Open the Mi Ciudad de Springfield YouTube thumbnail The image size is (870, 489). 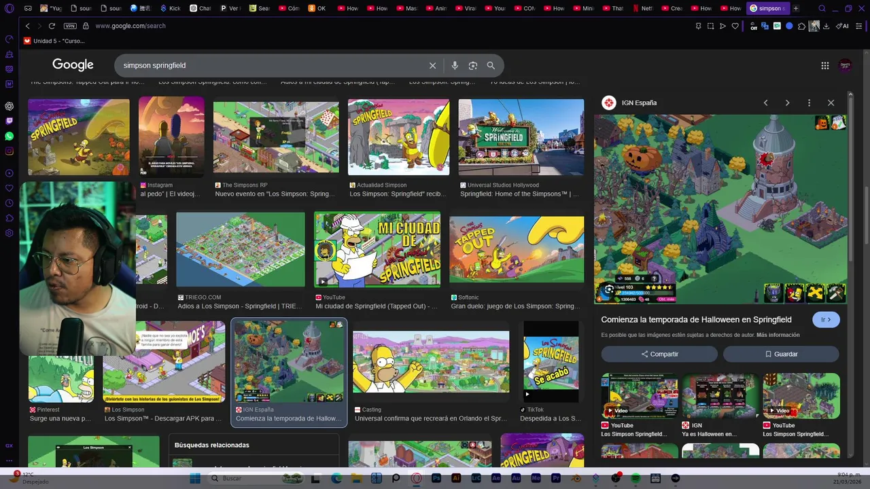pos(377,249)
